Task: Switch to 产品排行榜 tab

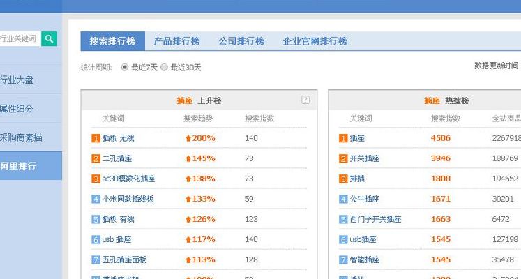Action: [176, 41]
